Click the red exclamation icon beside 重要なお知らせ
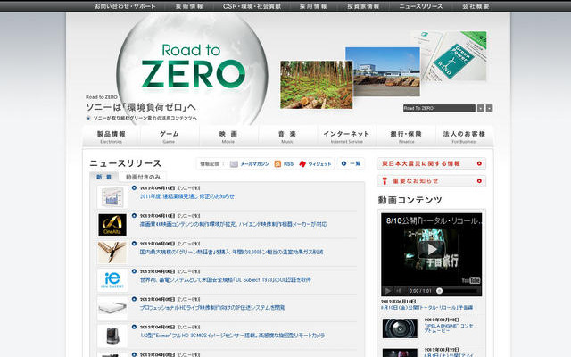This screenshot has width=571, height=357. coord(385,180)
